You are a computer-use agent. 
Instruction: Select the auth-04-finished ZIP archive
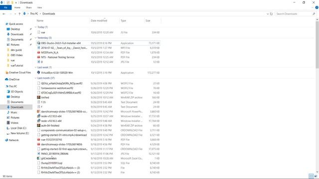(x=50, y=125)
